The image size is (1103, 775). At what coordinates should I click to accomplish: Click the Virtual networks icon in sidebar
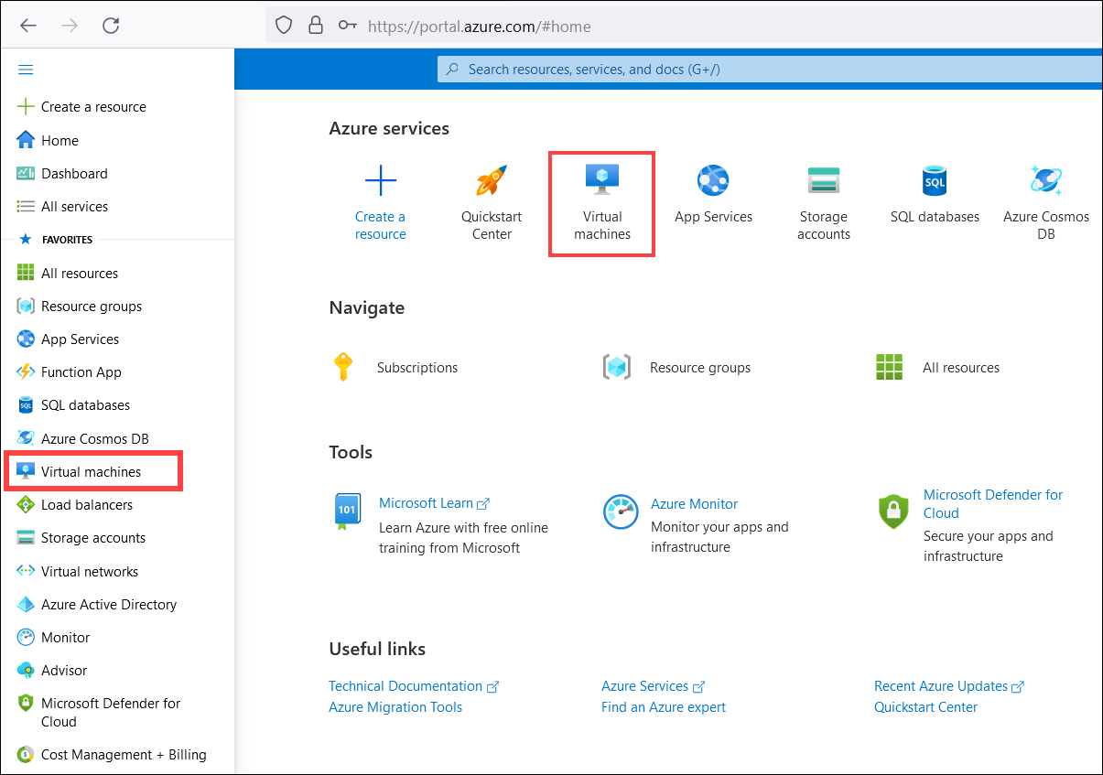pyautogui.click(x=26, y=572)
